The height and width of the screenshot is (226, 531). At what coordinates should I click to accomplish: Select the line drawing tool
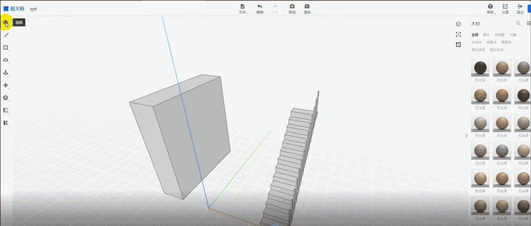coord(6,35)
